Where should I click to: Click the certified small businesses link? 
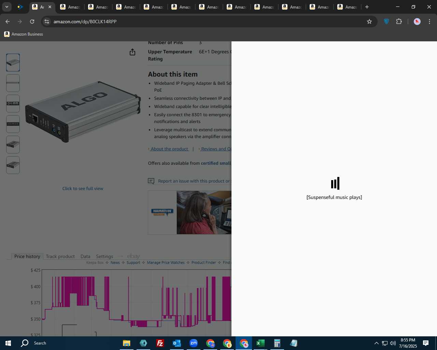[216, 163]
